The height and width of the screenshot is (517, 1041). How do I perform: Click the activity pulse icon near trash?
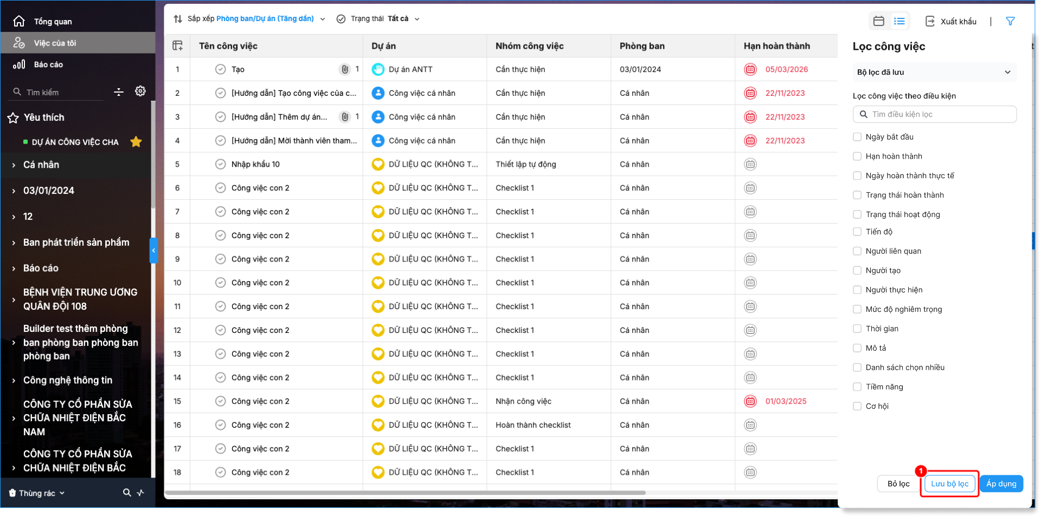click(141, 493)
